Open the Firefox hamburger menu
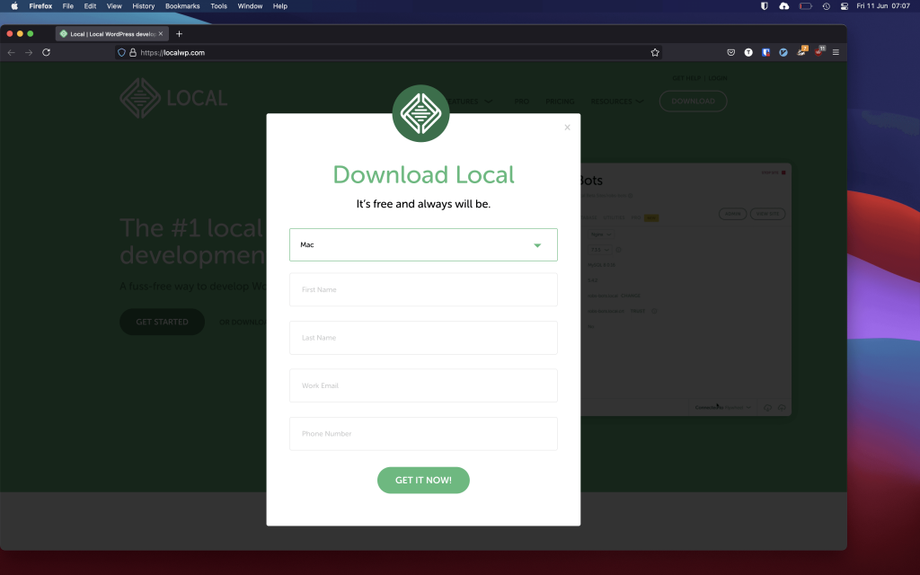 pos(836,52)
